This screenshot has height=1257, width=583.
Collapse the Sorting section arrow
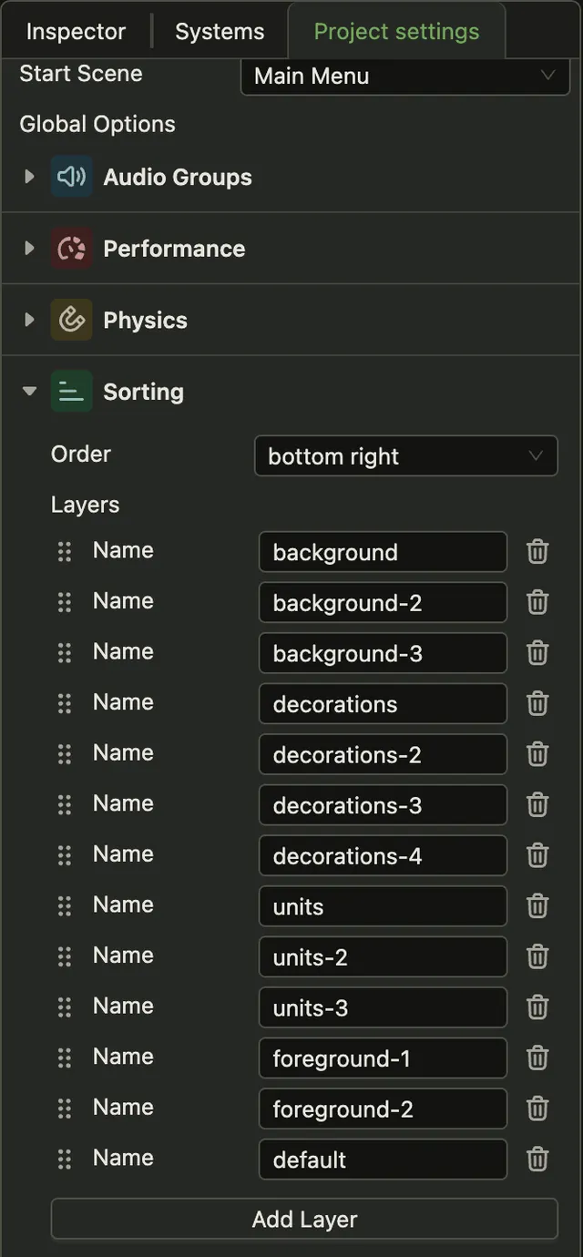29,392
